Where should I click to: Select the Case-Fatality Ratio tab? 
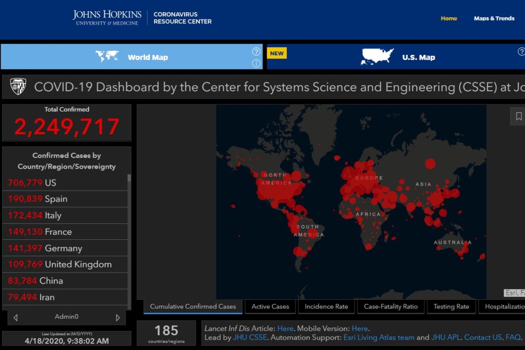pyautogui.click(x=391, y=306)
